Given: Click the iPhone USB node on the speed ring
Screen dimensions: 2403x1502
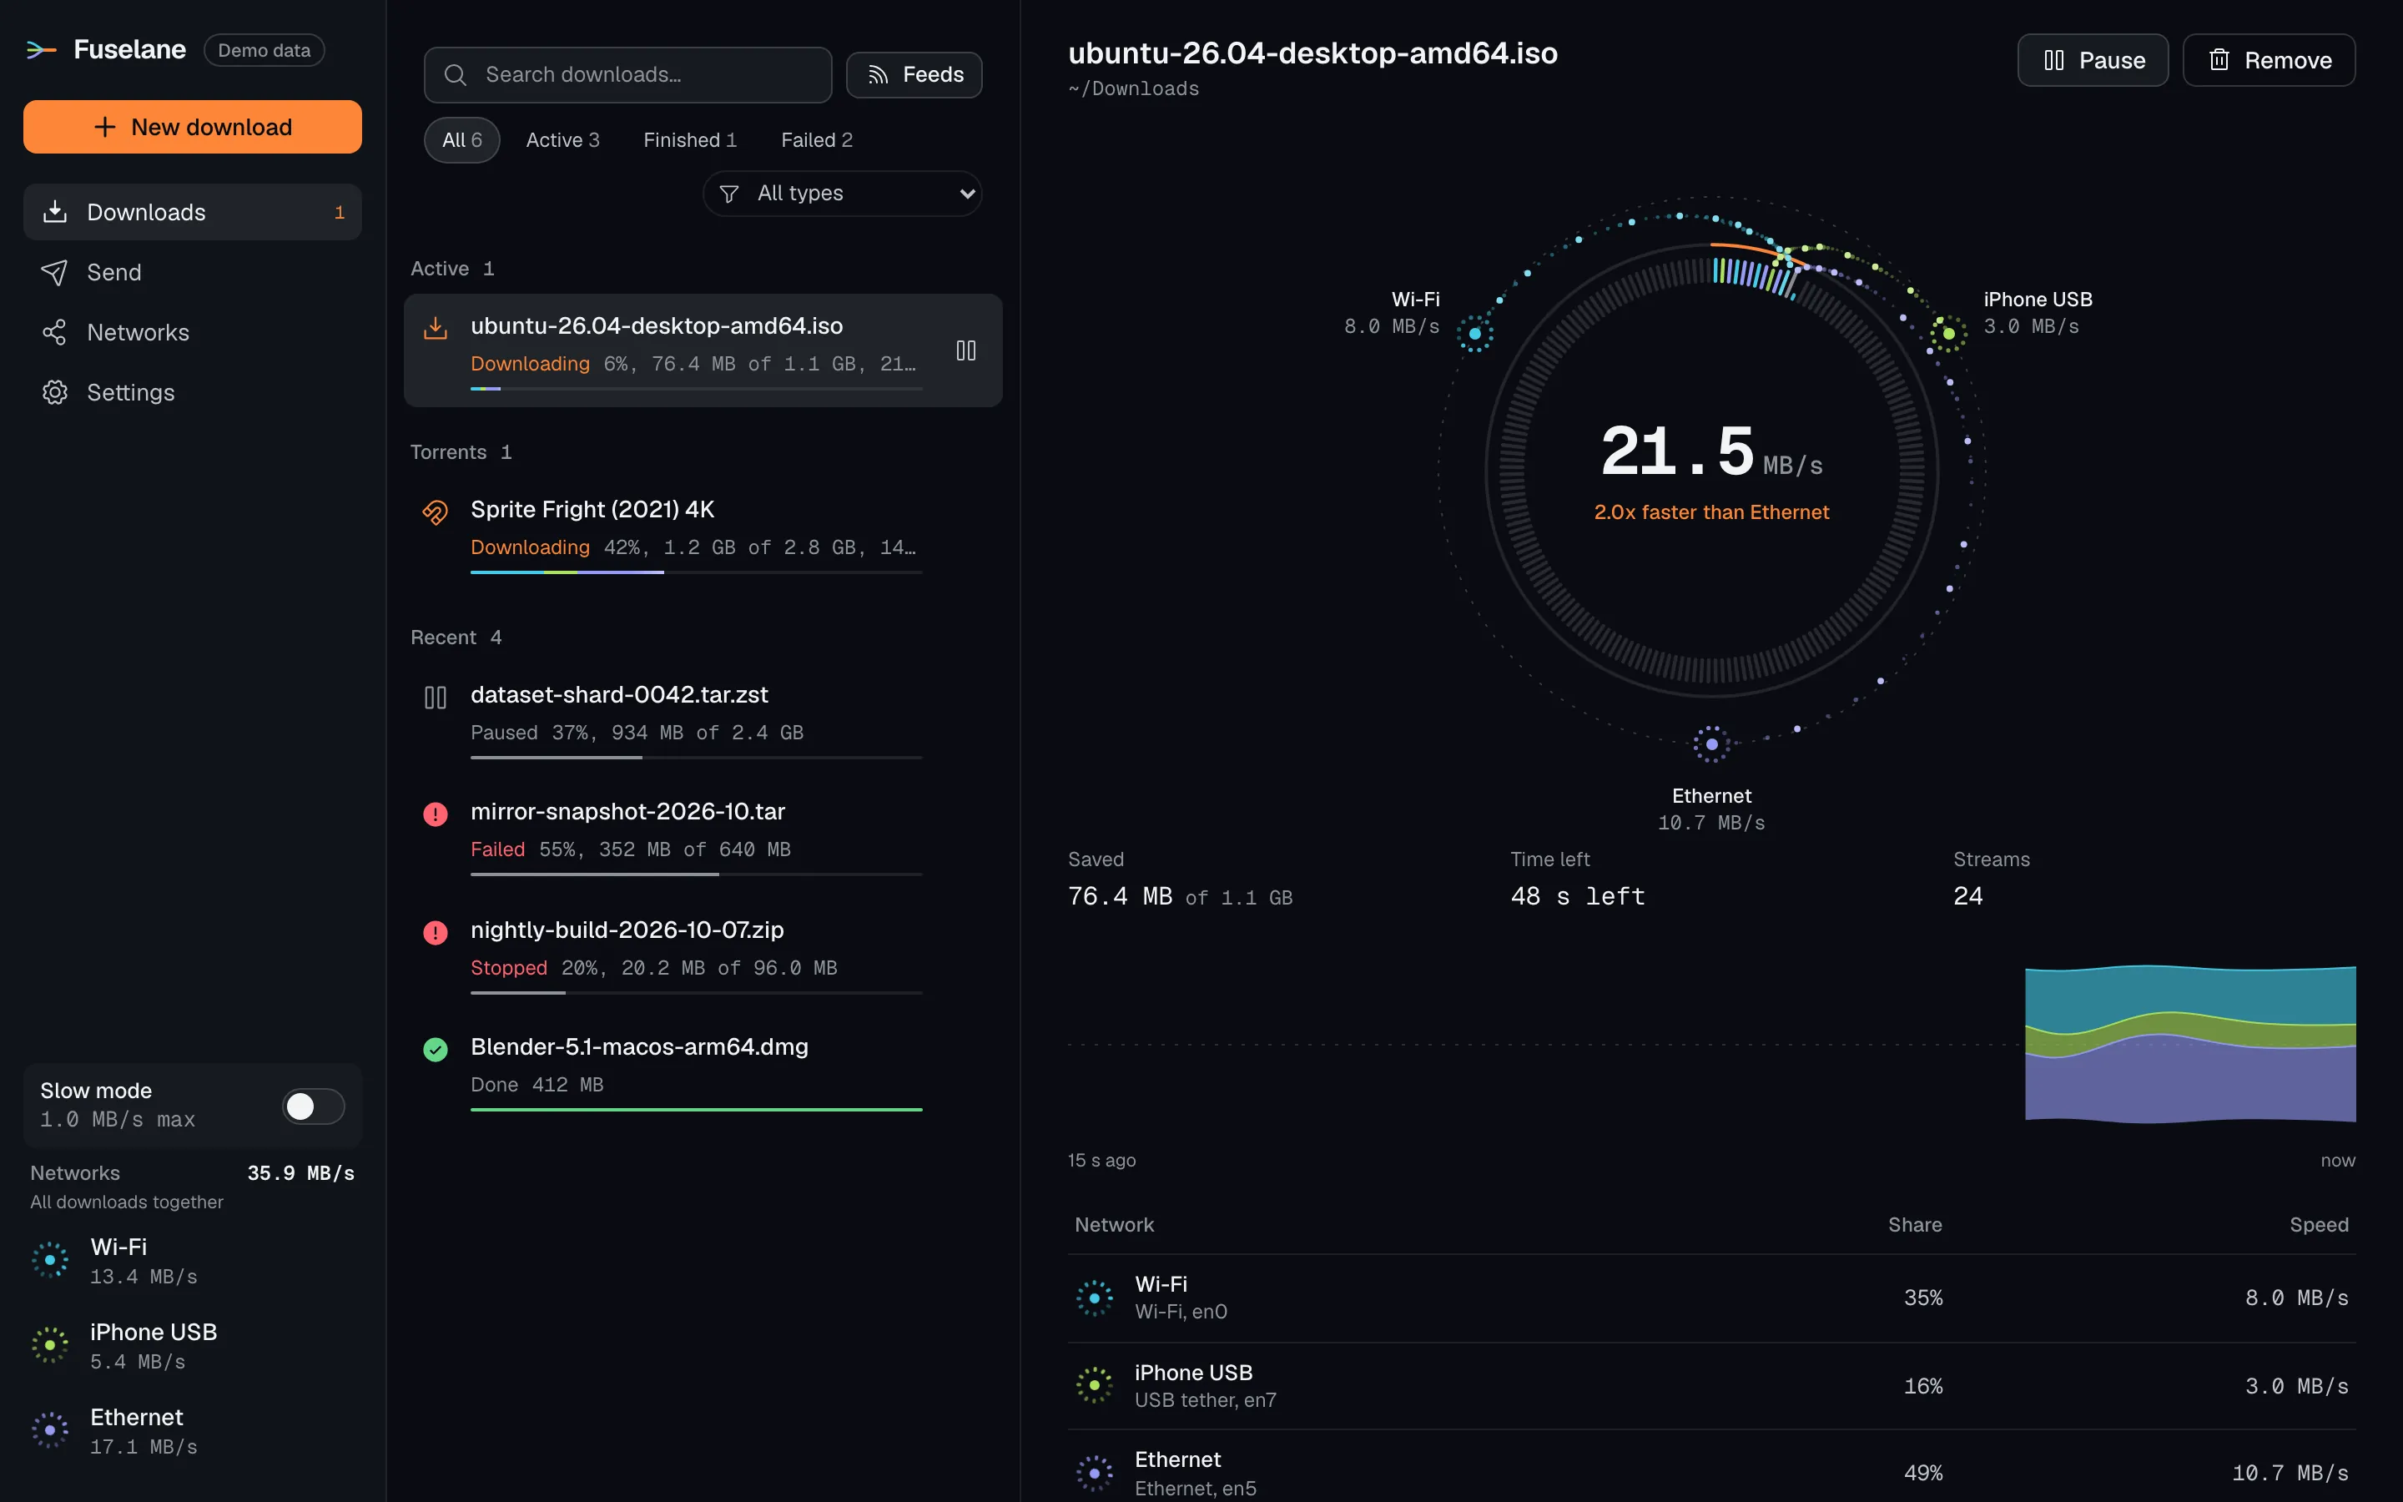Looking at the screenshot, I should 1948,334.
